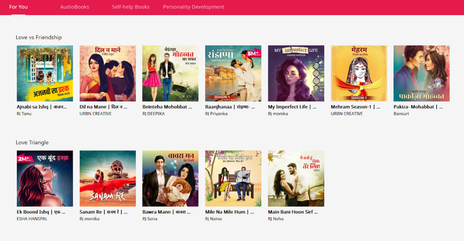Open the Ajnabi sa Ishq cover image
Viewport: 464px width, 241px height.
click(x=45, y=73)
